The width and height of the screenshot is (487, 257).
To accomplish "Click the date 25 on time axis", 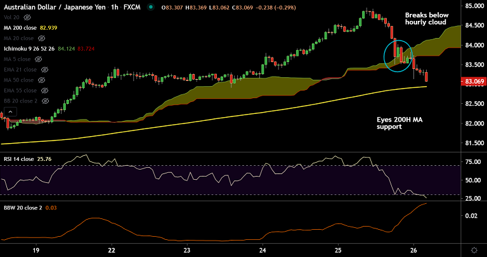I will click(x=339, y=250).
